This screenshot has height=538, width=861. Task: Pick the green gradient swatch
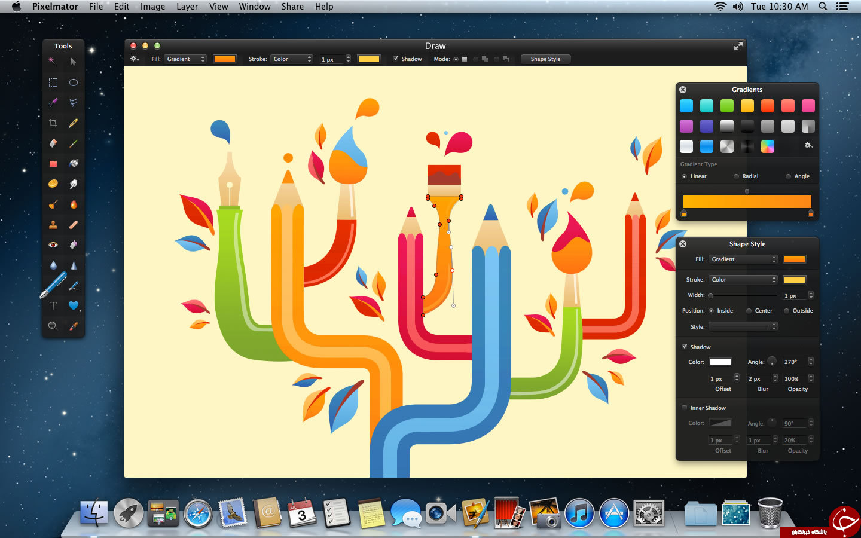coord(727,106)
